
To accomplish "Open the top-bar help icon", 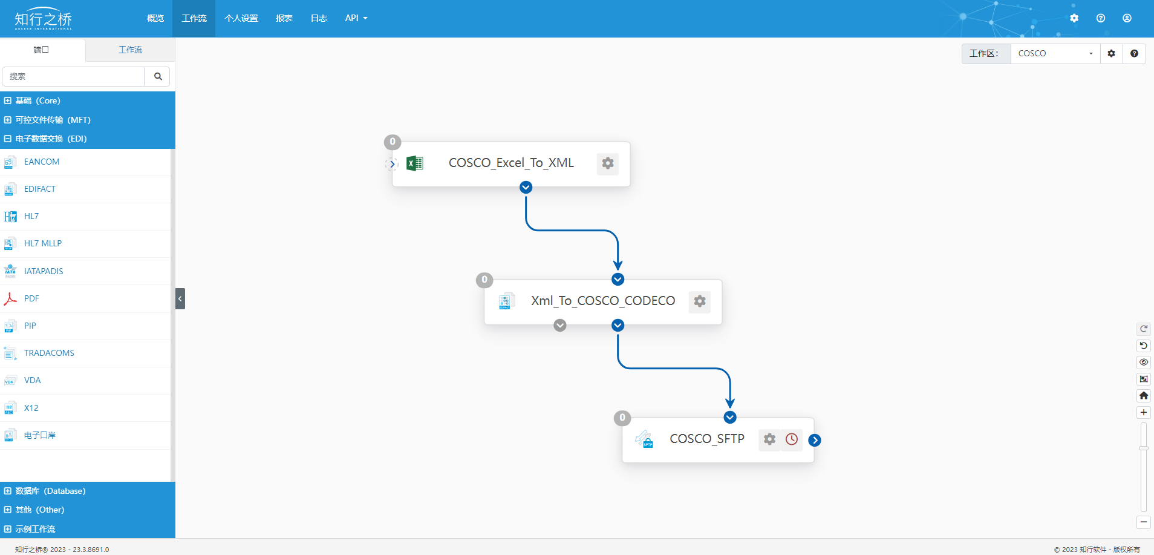I will (x=1101, y=18).
